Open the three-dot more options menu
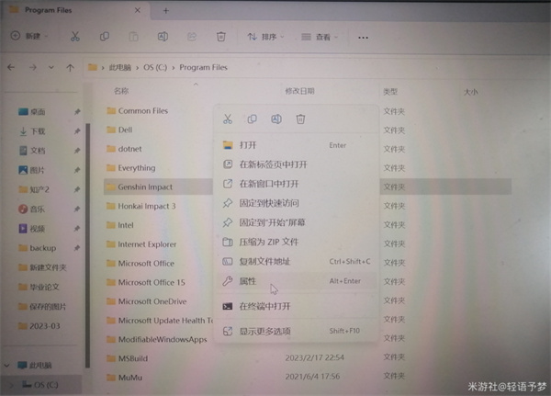The image size is (551, 396). tap(363, 38)
